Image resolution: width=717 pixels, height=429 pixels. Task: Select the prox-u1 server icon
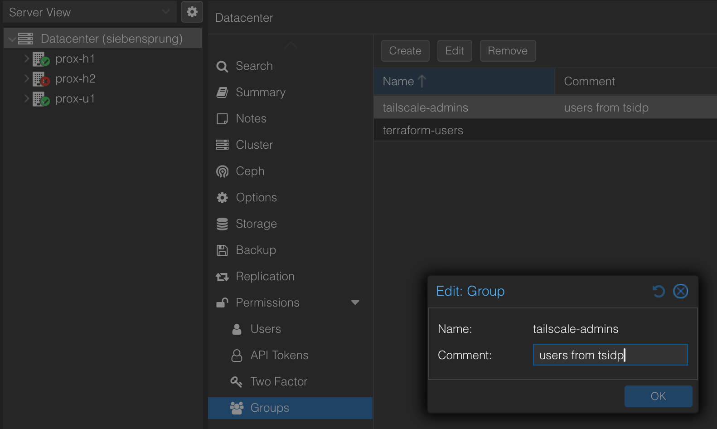pos(41,99)
